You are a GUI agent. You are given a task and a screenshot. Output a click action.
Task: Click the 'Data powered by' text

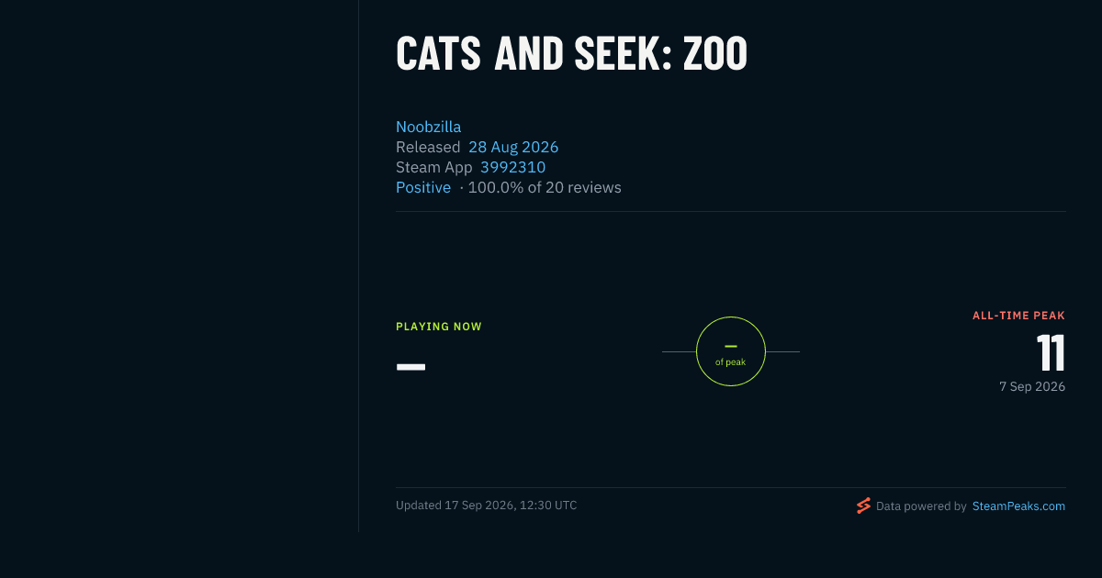click(921, 506)
